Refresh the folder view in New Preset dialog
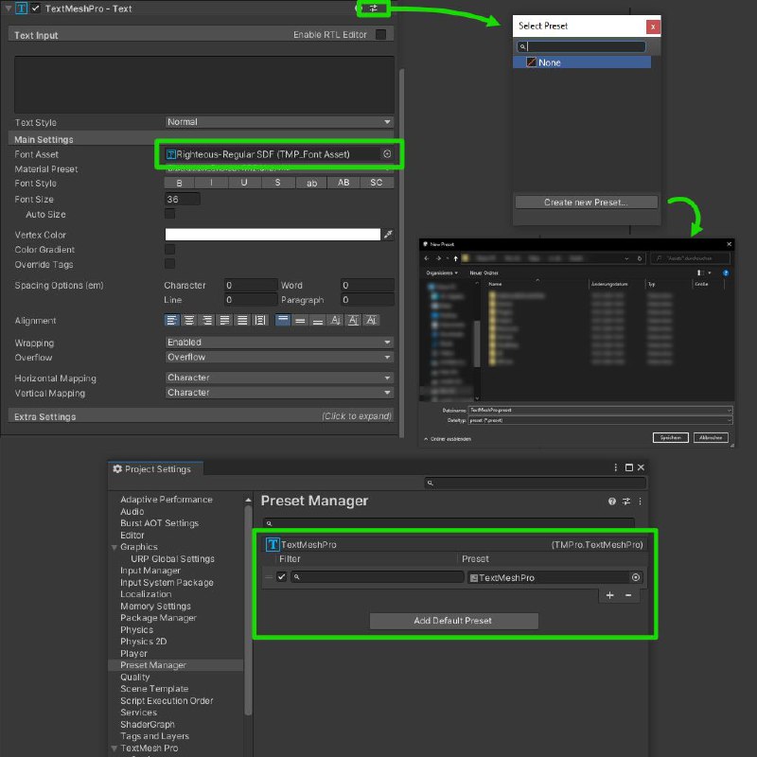Image resolution: width=757 pixels, height=757 pixels. point(640,258)
